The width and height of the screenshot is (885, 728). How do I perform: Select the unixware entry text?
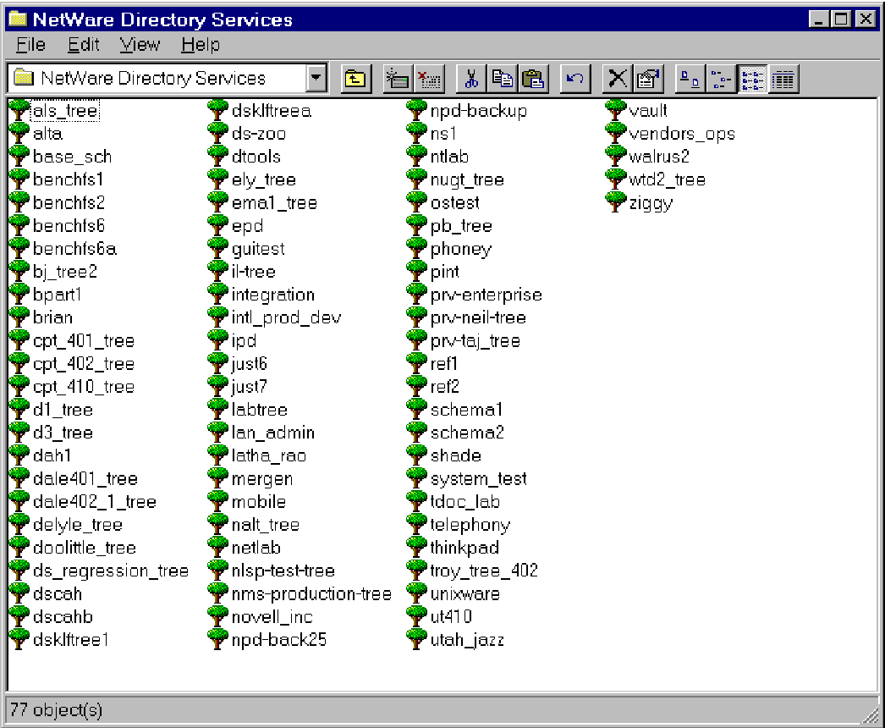465,593
